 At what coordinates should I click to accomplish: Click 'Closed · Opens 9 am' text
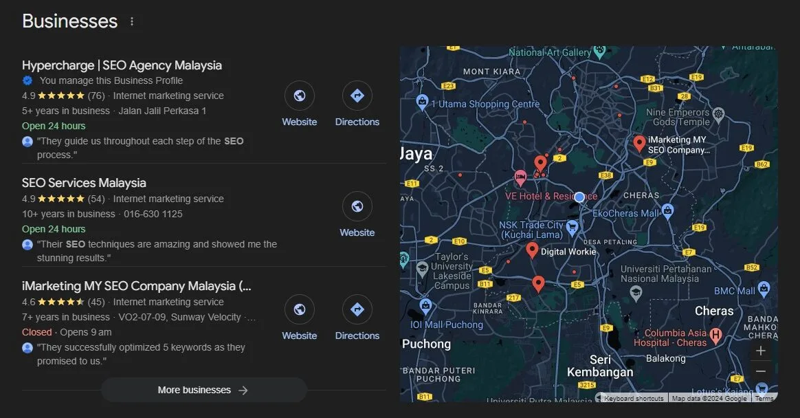coord(67,332)
